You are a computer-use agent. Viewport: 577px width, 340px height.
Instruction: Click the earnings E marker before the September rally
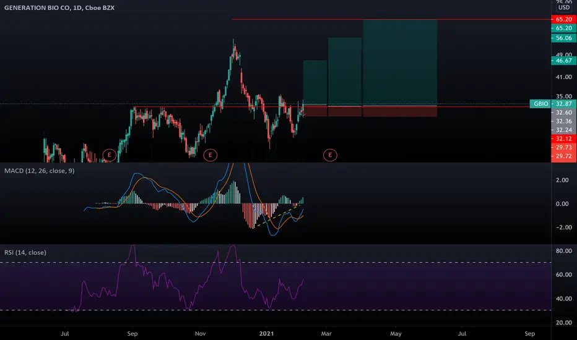(110, 155)
